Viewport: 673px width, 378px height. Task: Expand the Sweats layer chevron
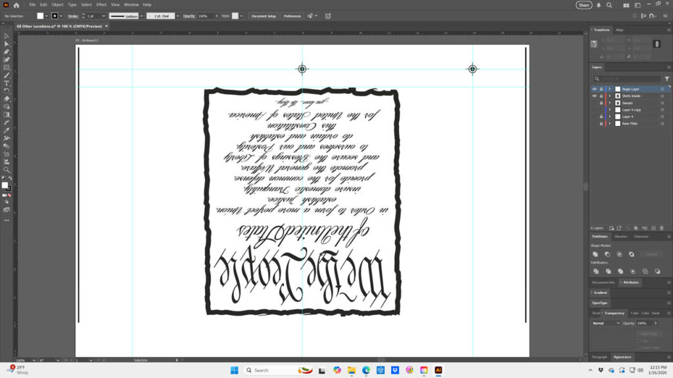[609, 103]
